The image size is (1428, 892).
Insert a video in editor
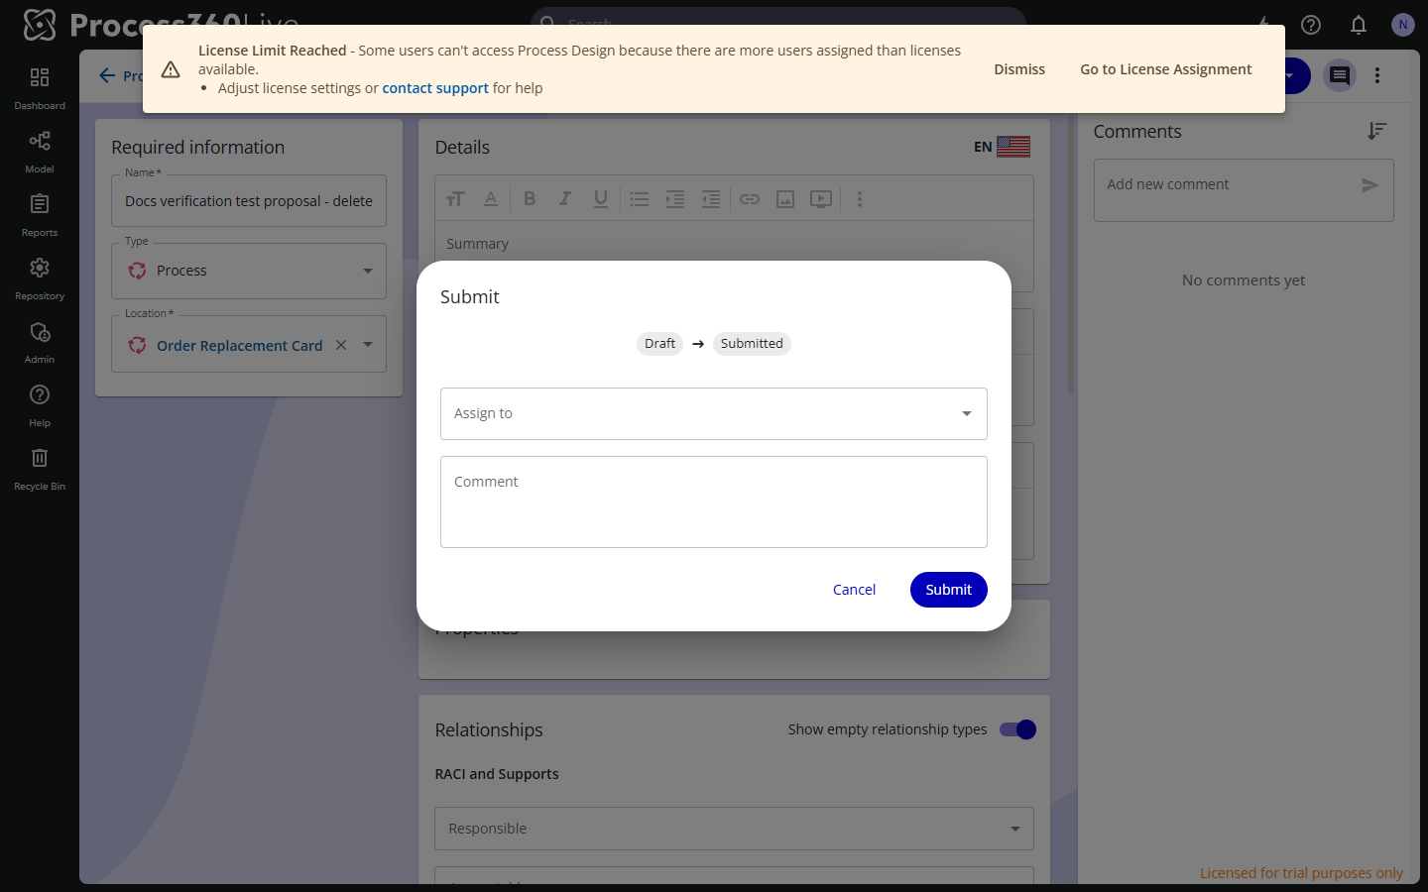click(x=821, y=199)
